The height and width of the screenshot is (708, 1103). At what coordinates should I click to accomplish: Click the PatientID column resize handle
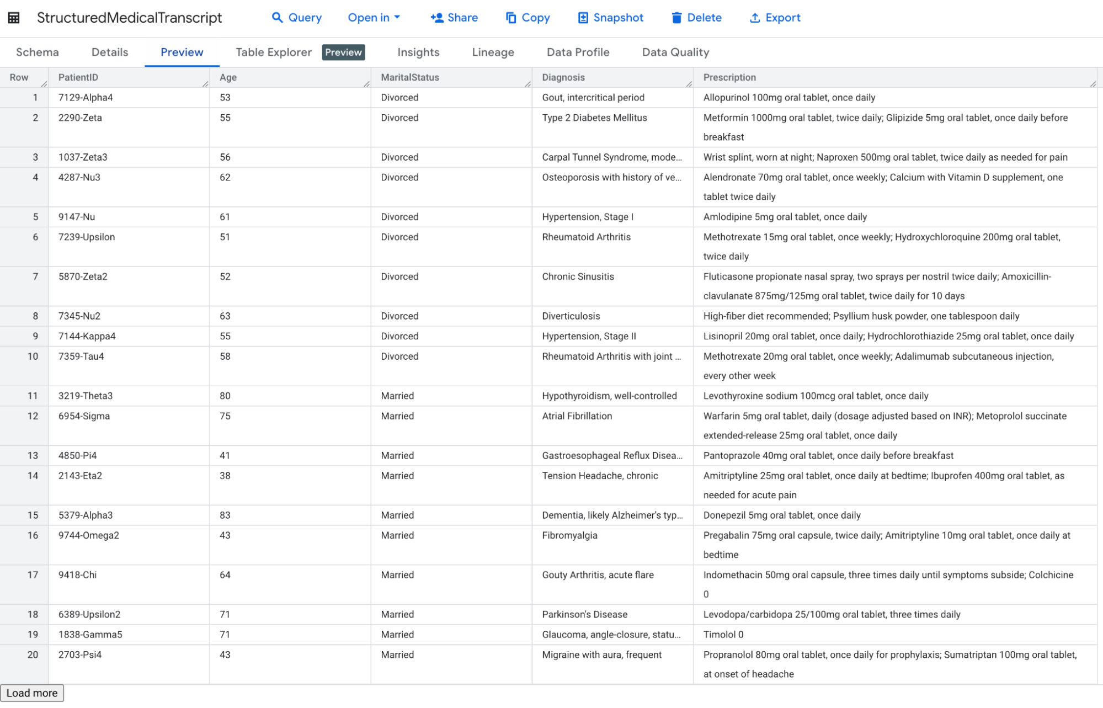[x=205, y=83]
